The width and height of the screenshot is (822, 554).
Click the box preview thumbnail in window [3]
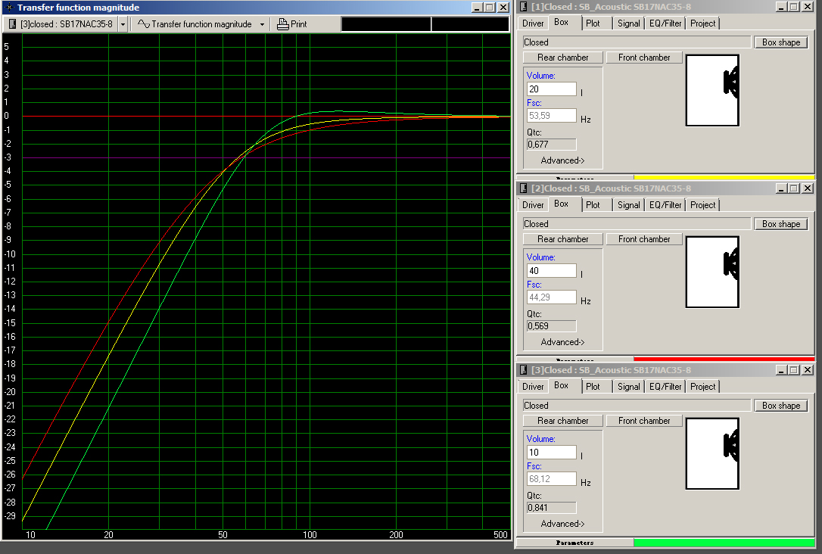[712, 453]
